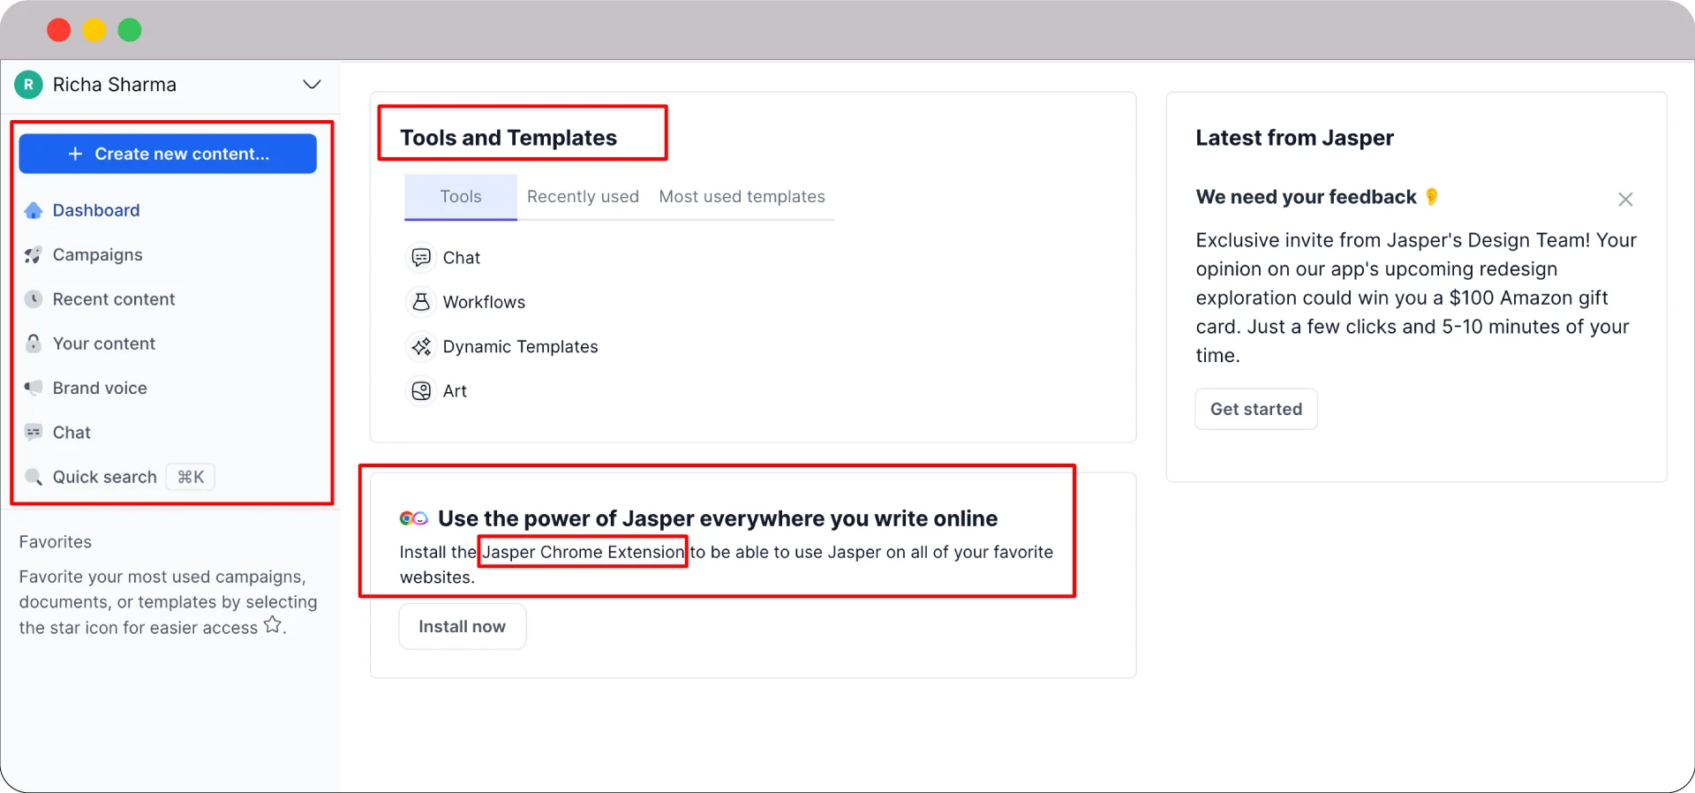Click Create new content button

coord(168,154)
